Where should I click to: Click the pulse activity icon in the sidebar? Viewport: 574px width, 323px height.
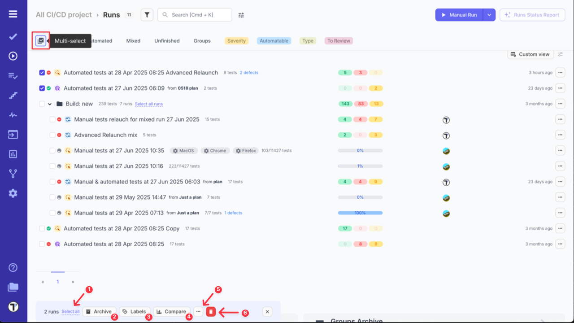[13, 115]
